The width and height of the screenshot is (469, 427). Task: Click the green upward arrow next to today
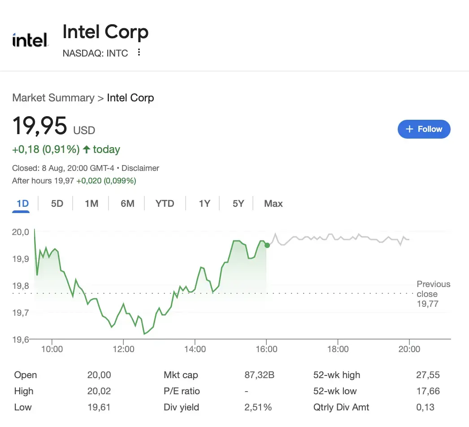[87, 149]
